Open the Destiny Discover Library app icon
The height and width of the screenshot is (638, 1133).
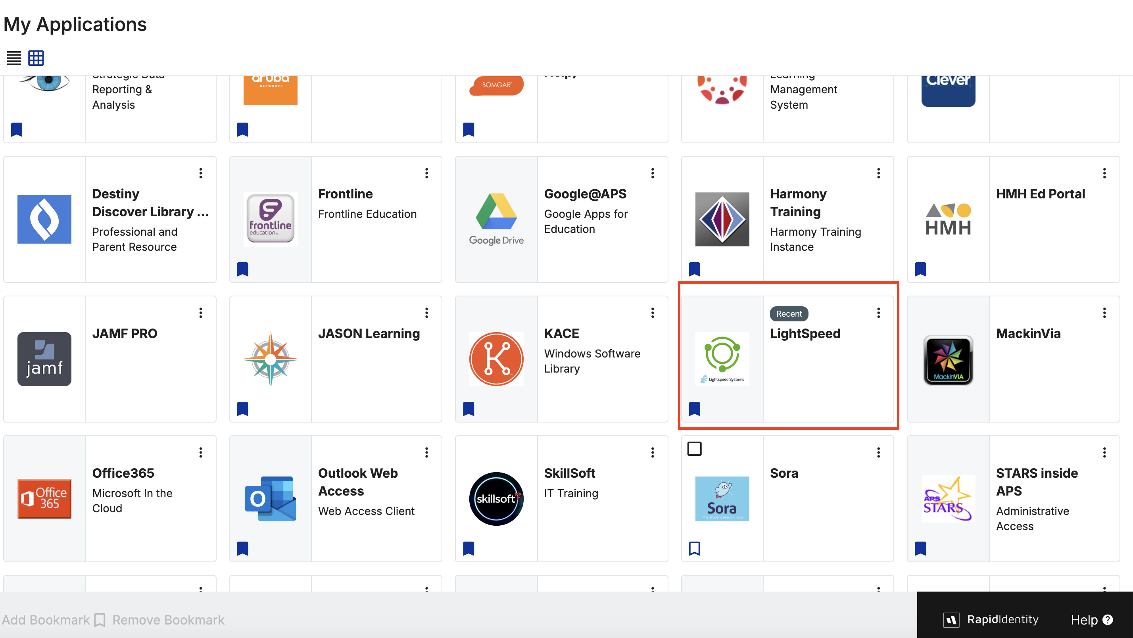point(44,219)
